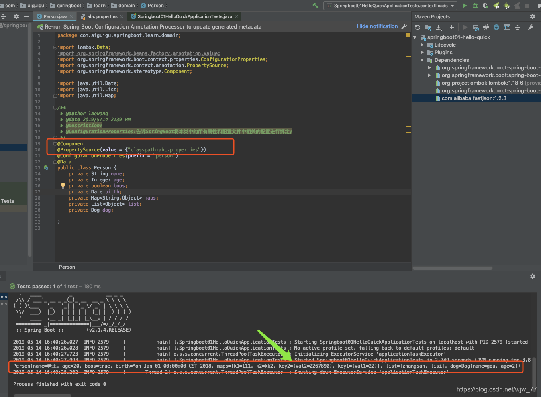This screenshot has height=397, width=541.
Task: Click the yellow warning stripe marker
Action: 408,56
